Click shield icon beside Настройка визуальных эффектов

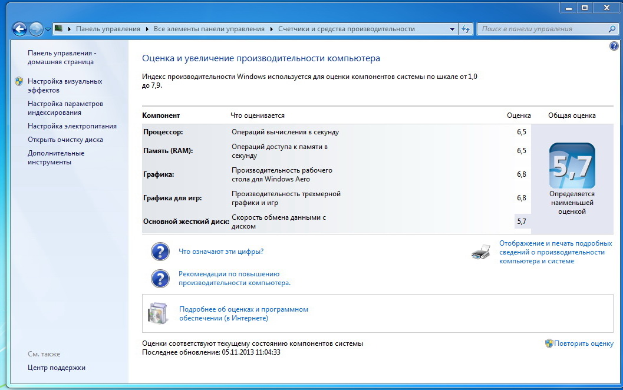19,81
